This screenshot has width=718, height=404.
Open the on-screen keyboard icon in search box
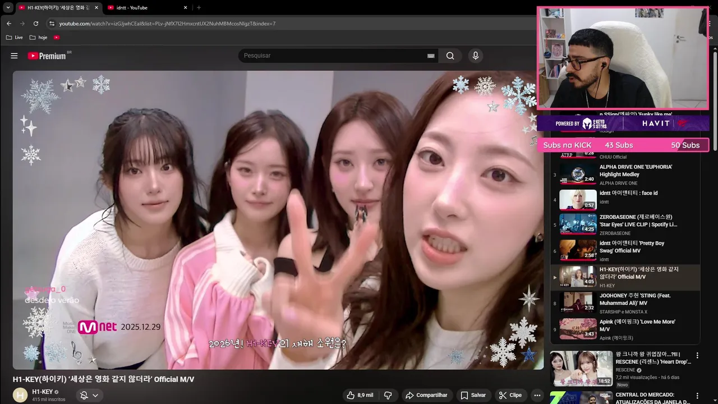[431, 56]
